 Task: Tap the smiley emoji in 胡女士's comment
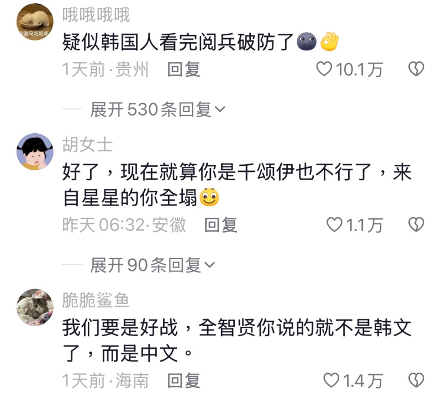(209, 197)
